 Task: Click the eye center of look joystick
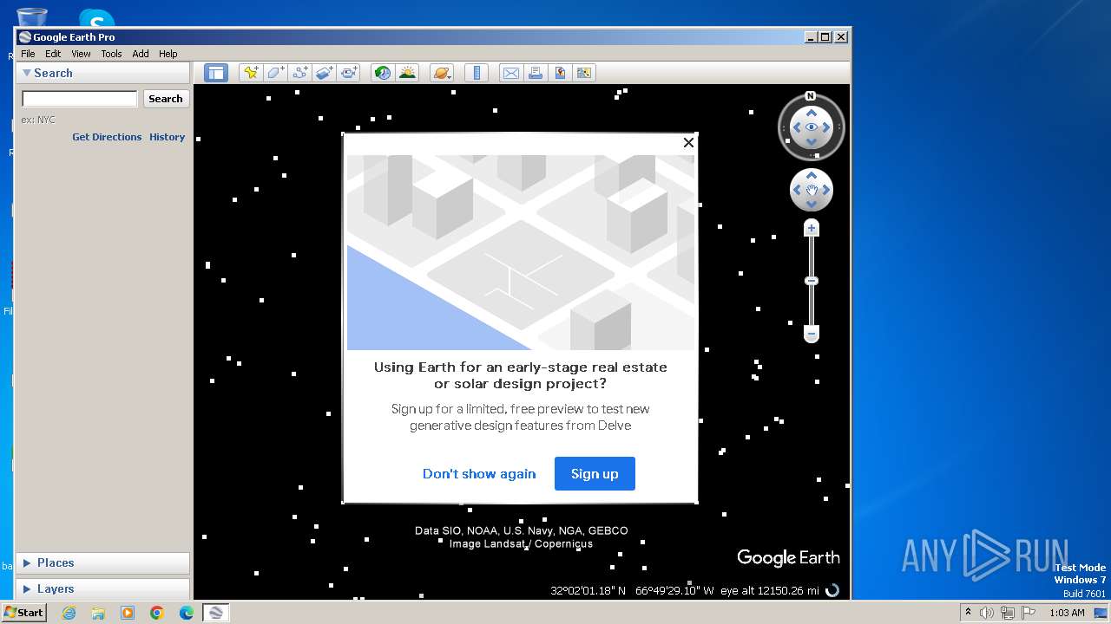click(x=812, y=128)
